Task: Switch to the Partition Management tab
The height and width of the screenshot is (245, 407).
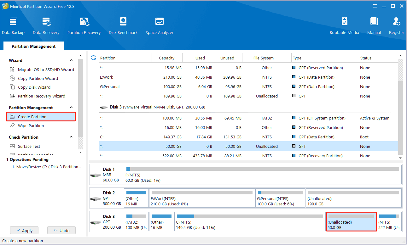Action: [33, 46]
